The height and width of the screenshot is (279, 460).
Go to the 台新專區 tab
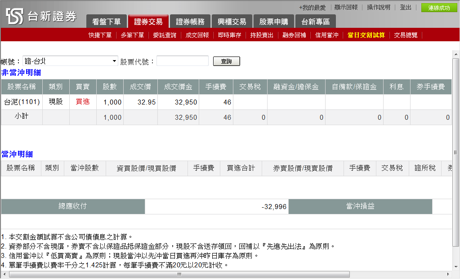[315, 22]
